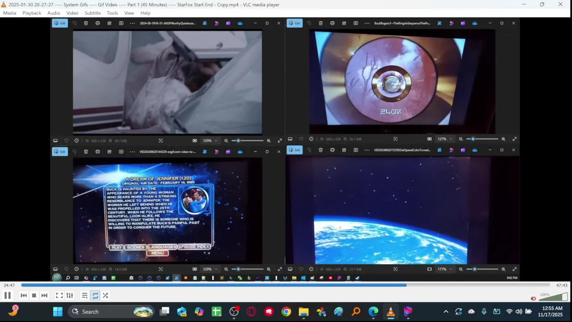Click the 34:47 elapsed time label
Screen dimensions: 572x322
9,285
